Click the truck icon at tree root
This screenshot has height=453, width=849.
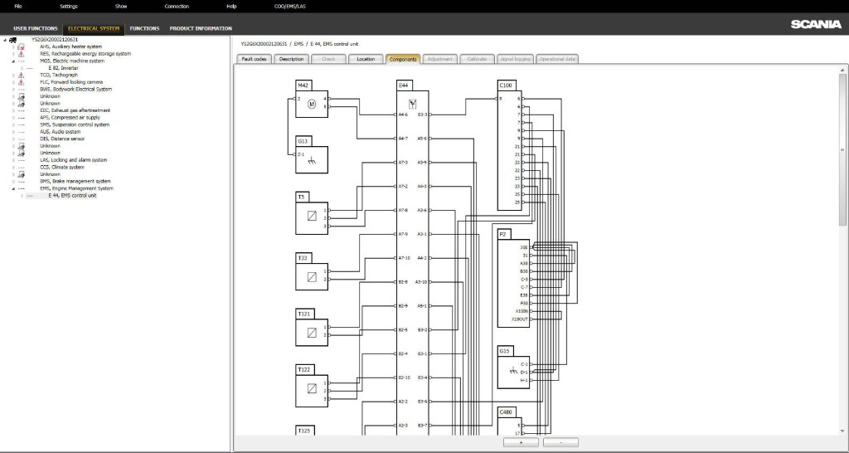(13, 40)
